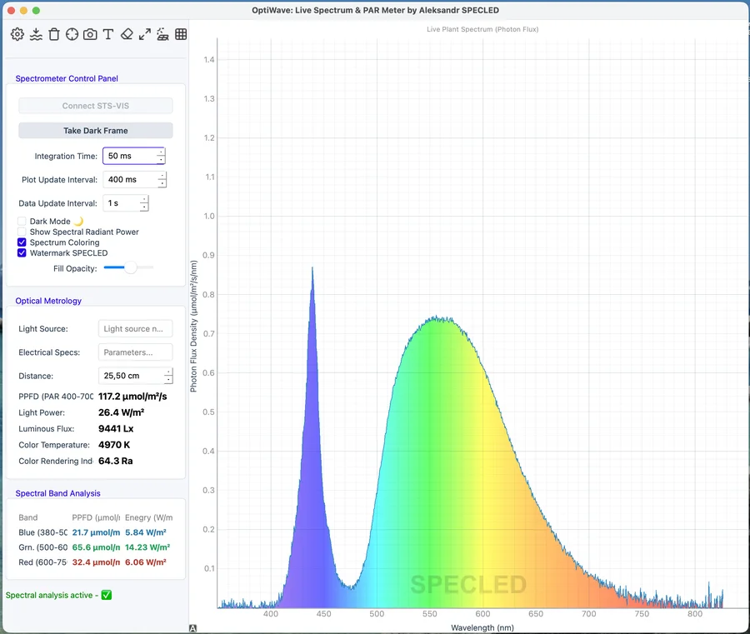Increase Data Update Interval stepper
750x634 pixels.
pos(144,199)
